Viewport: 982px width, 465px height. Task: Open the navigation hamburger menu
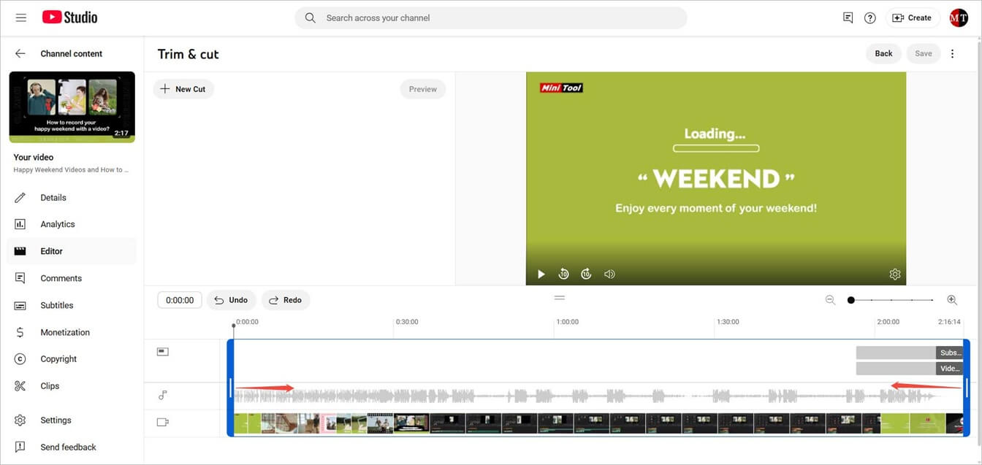coord(20,17)
